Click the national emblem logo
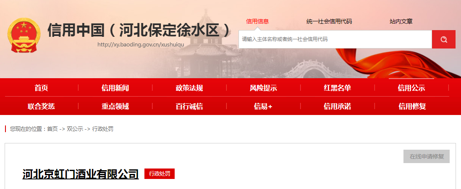 24,35
